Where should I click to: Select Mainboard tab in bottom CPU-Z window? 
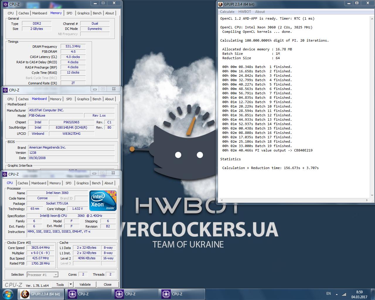coord(39,183)
